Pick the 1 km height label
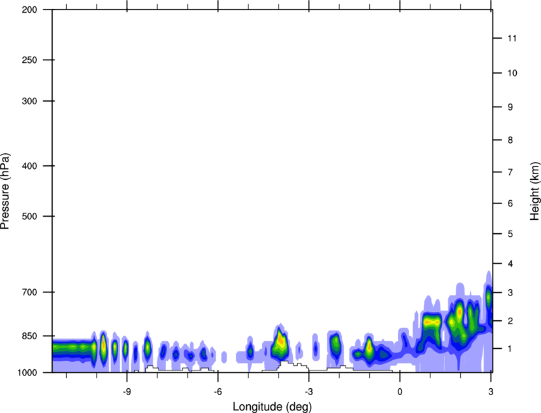The image size is (541, 413). (510, 349)
